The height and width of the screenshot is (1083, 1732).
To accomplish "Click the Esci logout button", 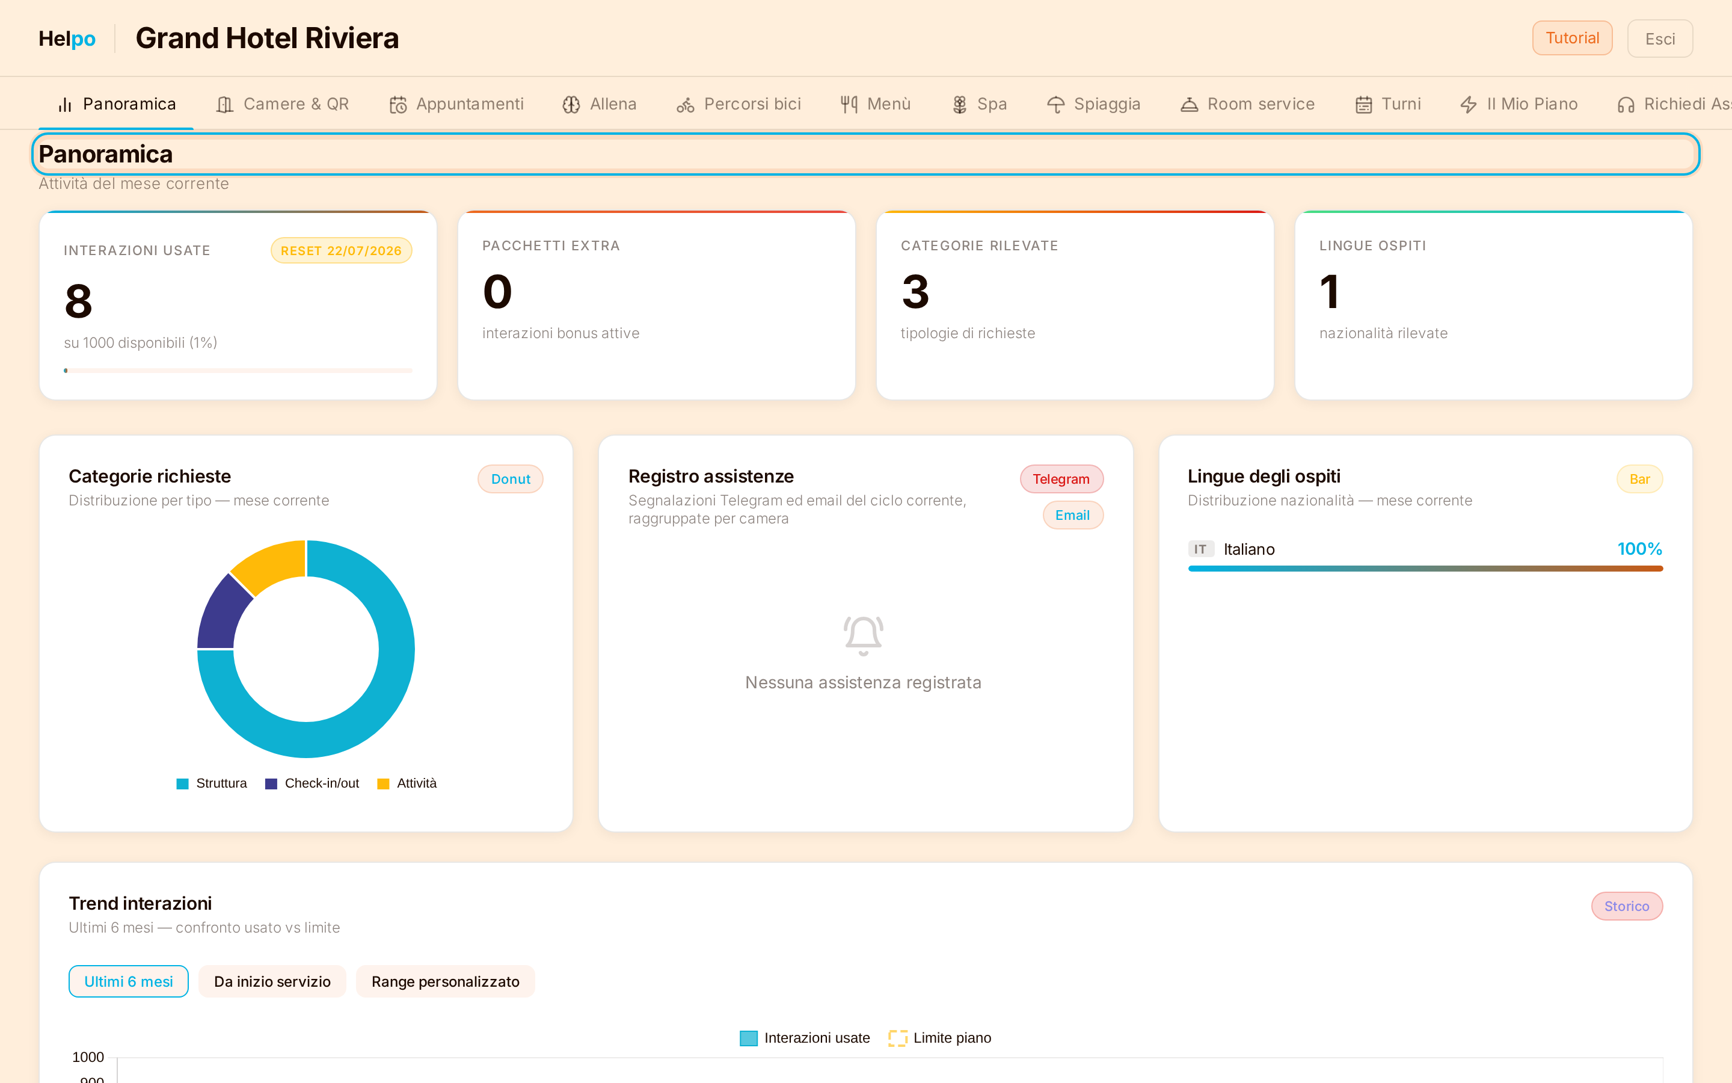I will 1660,39.
